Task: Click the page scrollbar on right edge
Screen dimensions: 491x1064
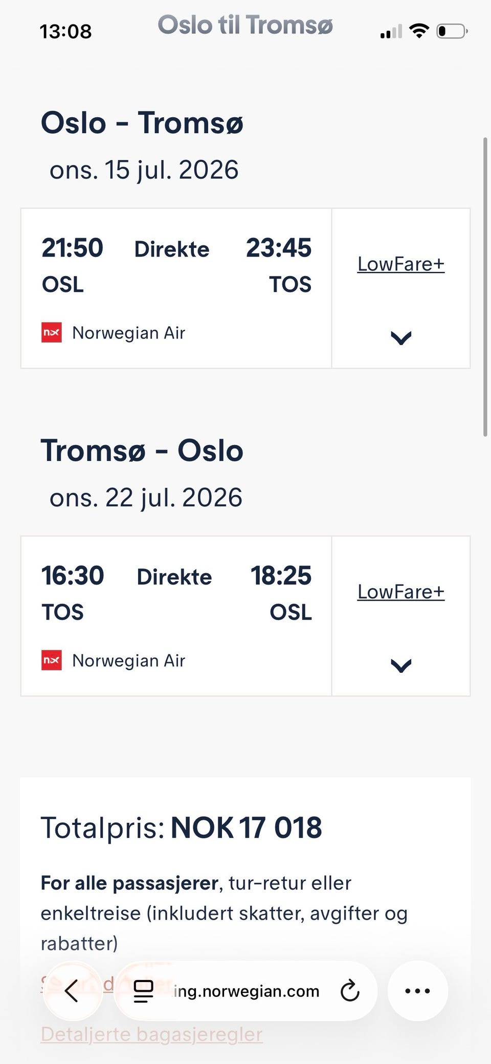Action: coord(485,287)
